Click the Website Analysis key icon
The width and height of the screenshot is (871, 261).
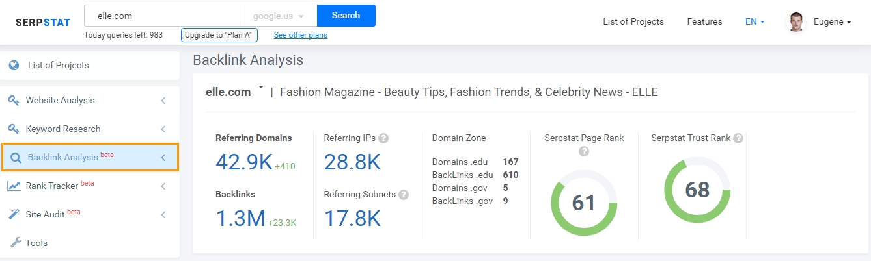pos(14,100)
